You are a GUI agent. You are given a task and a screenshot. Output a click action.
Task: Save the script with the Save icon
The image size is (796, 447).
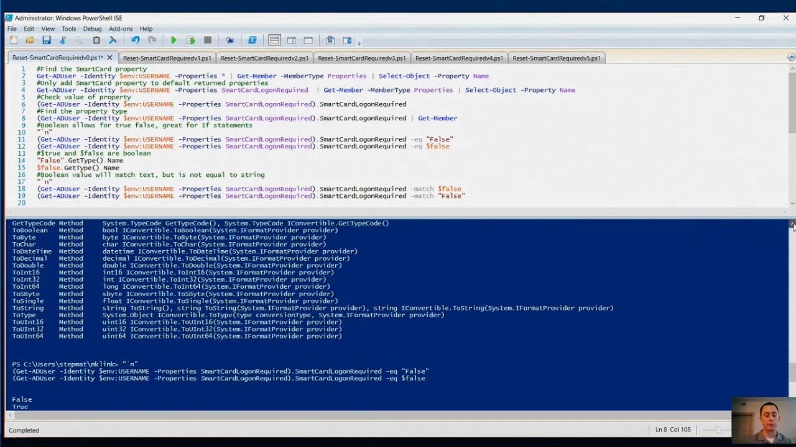[46, 40]
